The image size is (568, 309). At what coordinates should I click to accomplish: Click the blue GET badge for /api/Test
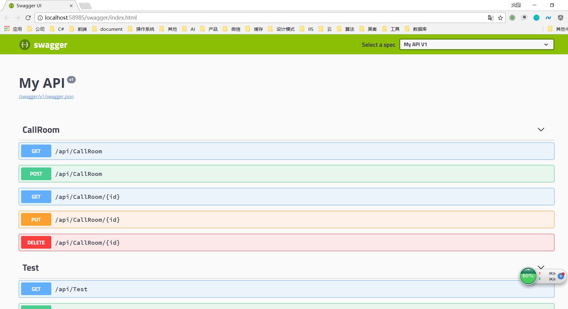click(x=36, y=289)
